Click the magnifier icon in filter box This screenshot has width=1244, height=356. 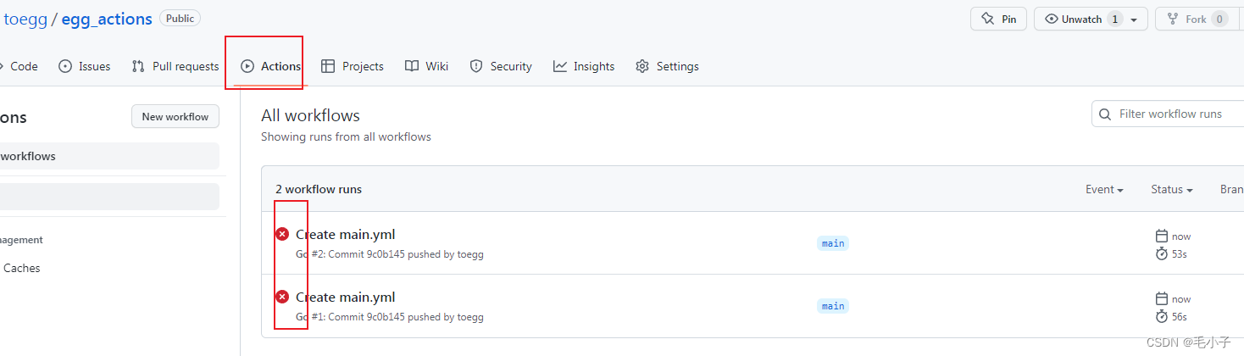click(1105, 114)
